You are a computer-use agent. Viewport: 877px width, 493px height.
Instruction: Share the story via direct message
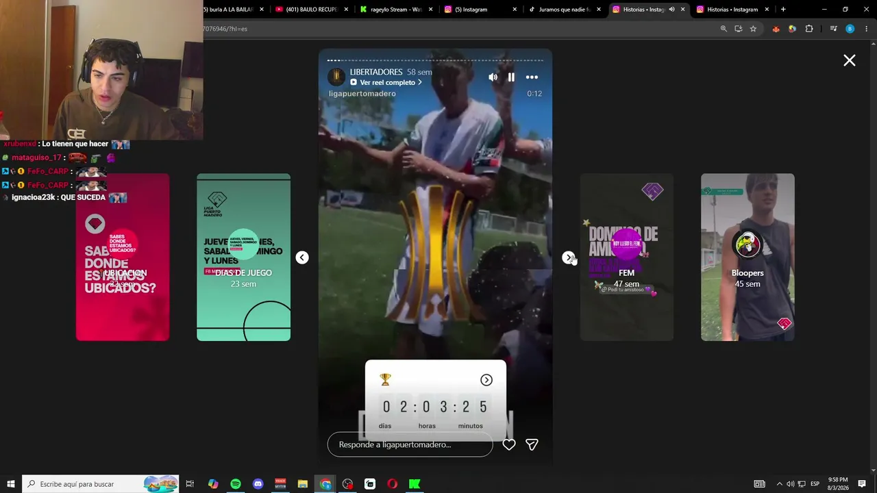[x=532, y=444]
